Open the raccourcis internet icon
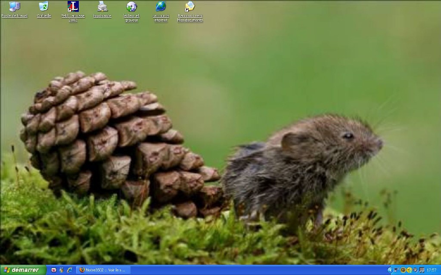Image resolution: width=441 pixels, height=275 pixels. tap(161, 7)
